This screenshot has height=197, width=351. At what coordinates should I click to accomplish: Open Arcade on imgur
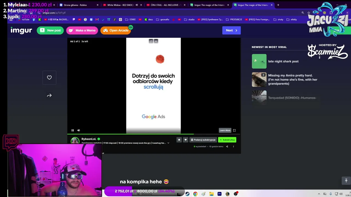pos(116,30)
